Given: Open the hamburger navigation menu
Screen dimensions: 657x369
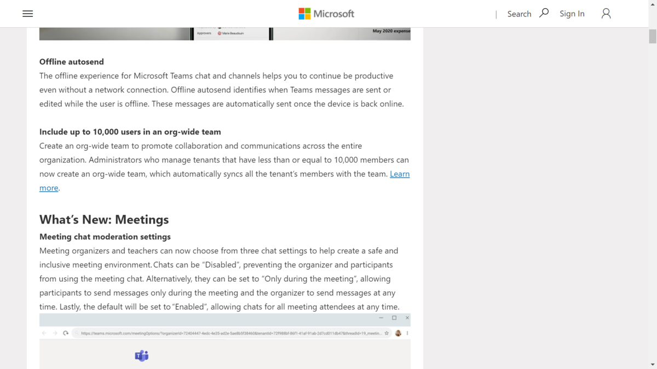Looking at the screenshot, I should 27,14.
